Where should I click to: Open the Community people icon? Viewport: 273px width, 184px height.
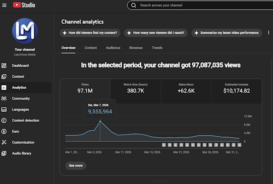[x=4, y=98]
